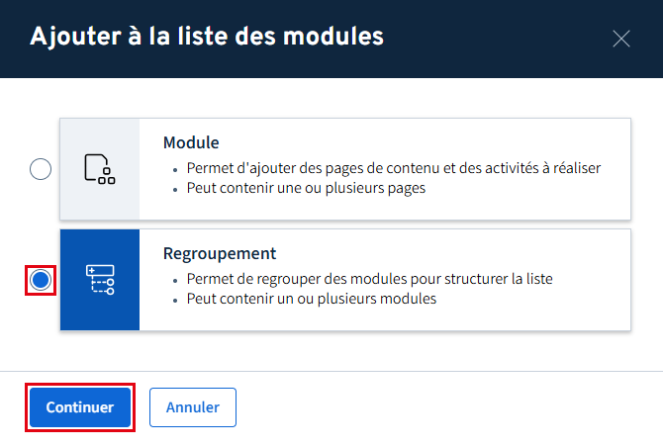Click the empty footer area right of Annuler

pyautogui.click(x=445, y=406)
